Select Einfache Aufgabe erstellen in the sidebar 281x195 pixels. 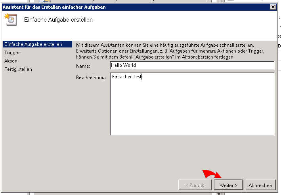coord(33,44)
